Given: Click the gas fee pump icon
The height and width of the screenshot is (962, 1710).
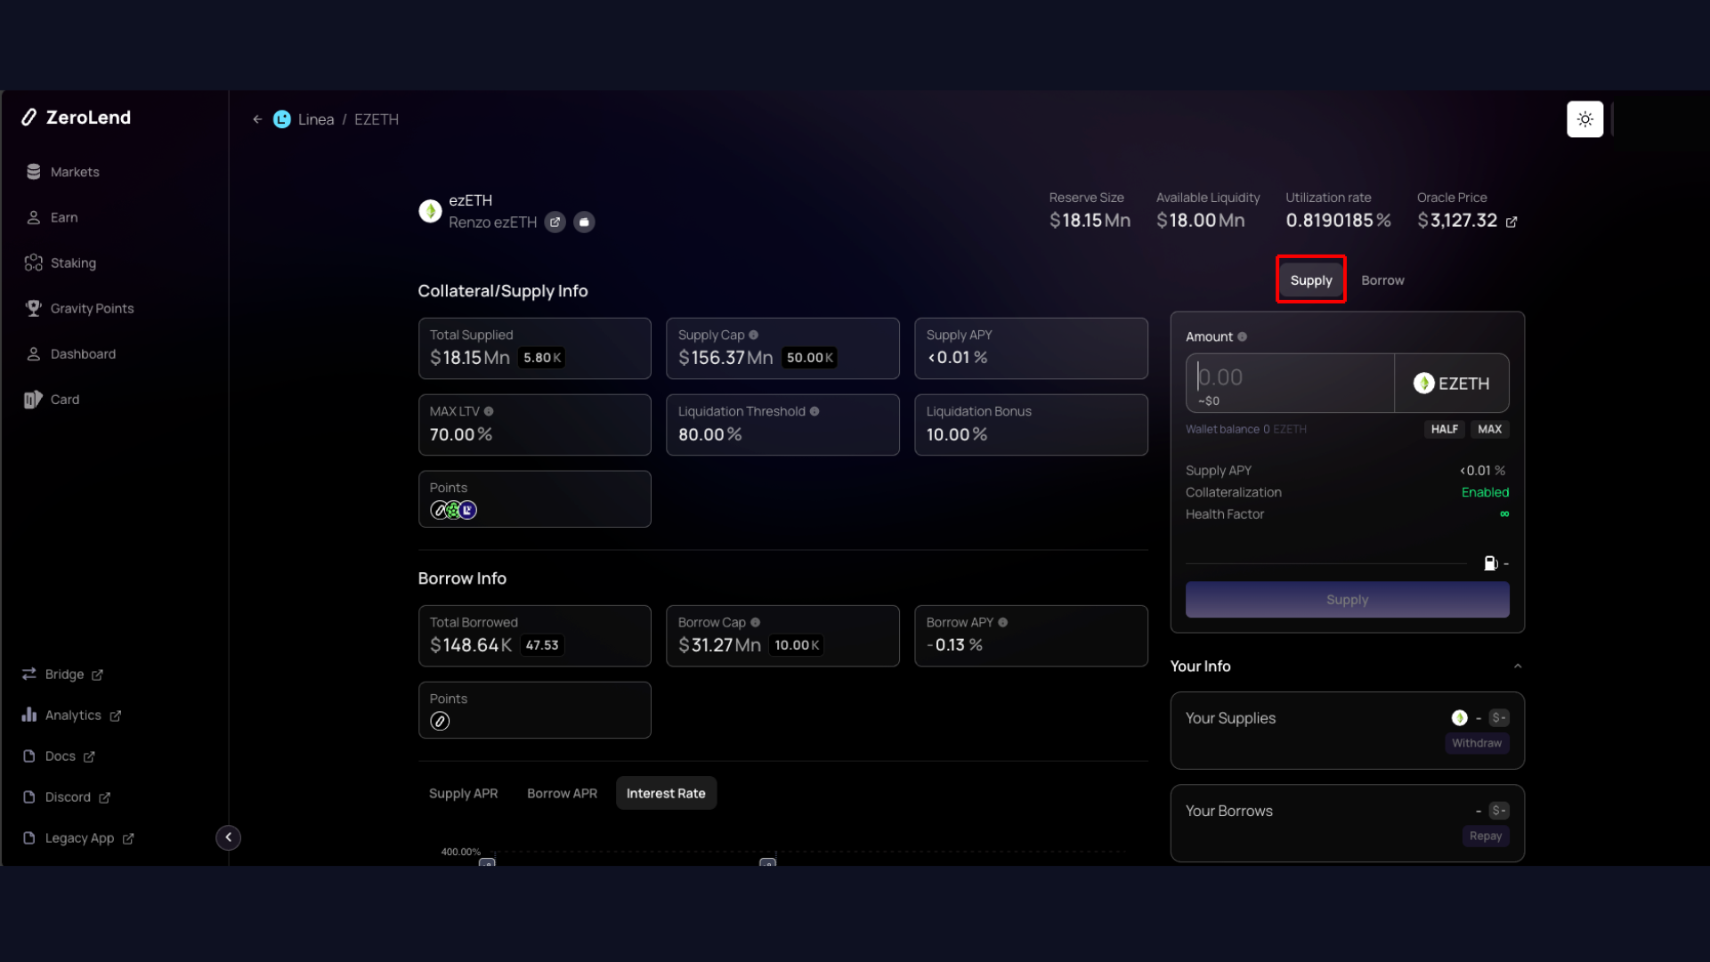Looking at the screenshot, I should click(x=1490, y=562).
